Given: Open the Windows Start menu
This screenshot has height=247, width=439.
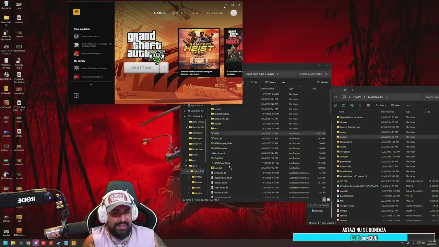Looking at the screenshot, I should tap(5, 243).
